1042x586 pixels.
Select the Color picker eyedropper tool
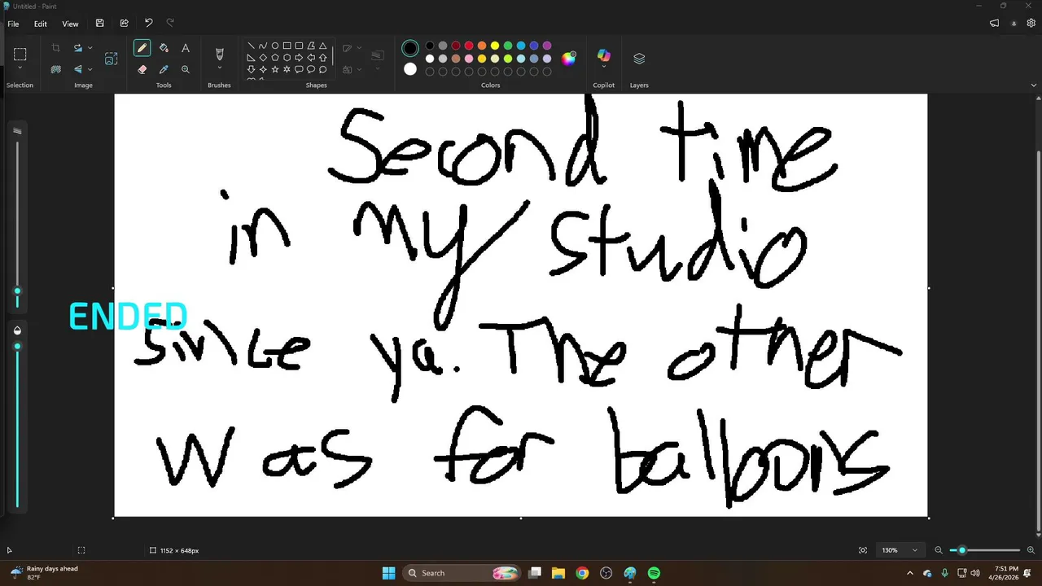[164, 69]
